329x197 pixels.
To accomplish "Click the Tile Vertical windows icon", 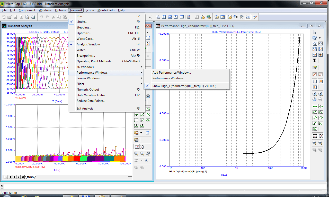I will pyautogui.click(x=164, y=17).
